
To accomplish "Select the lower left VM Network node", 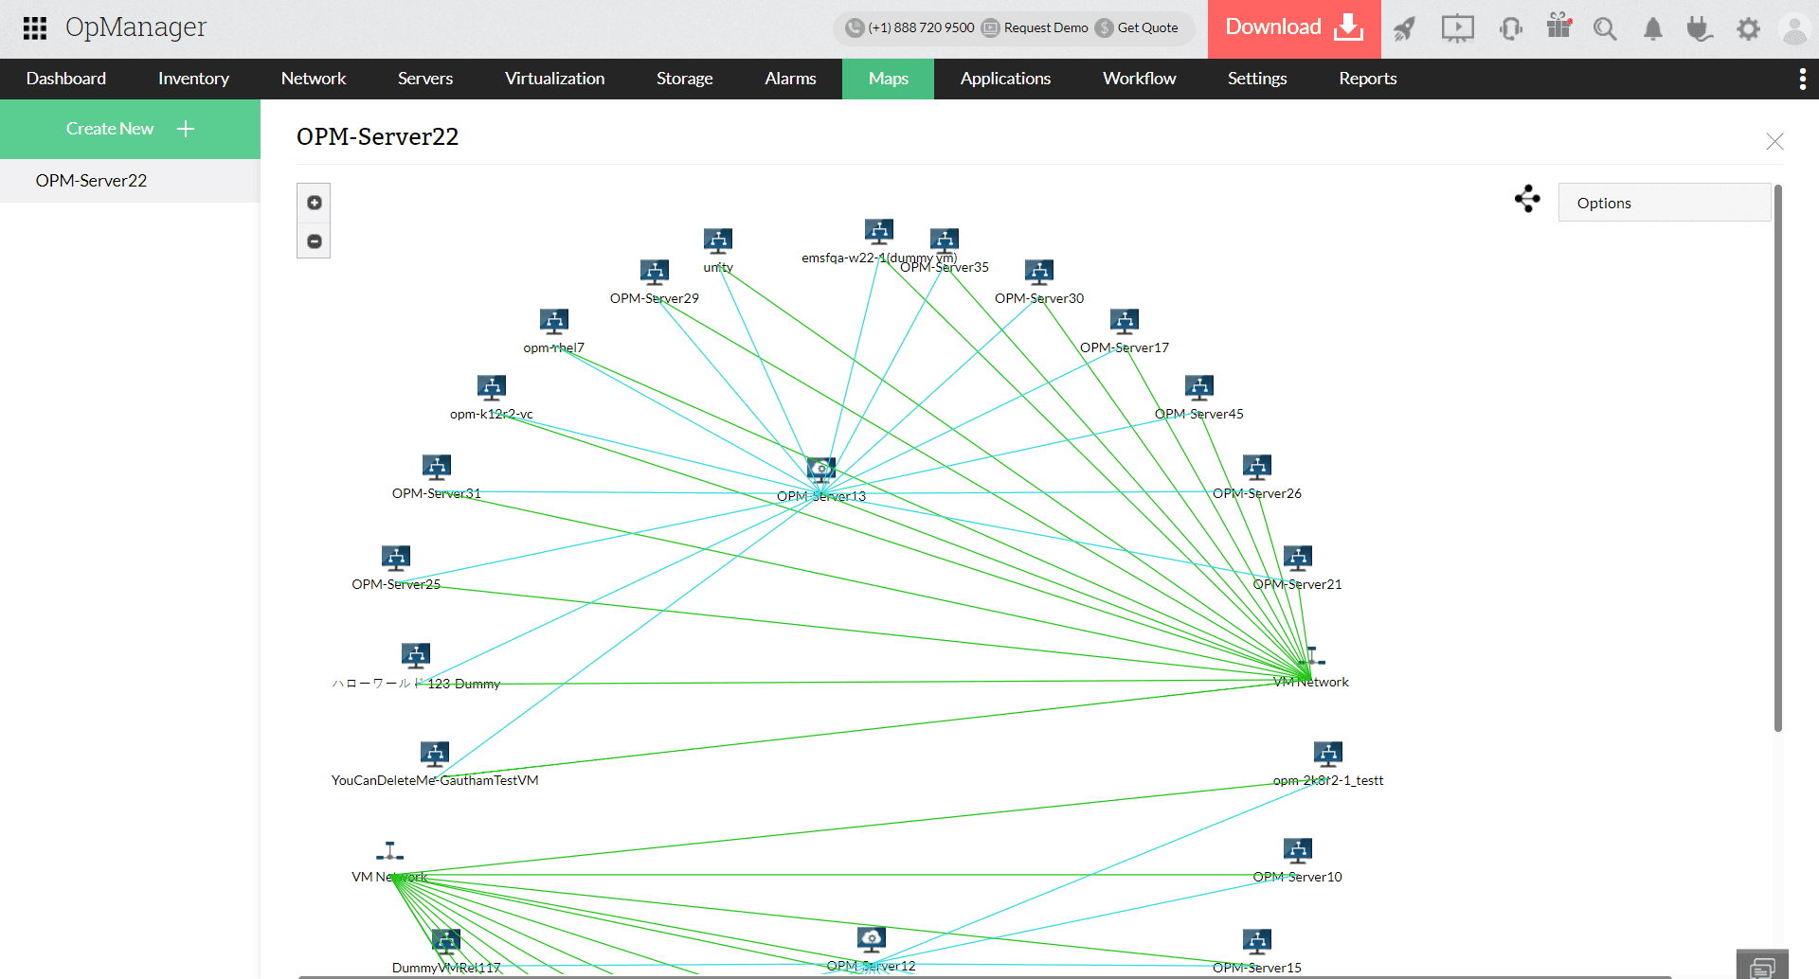I will [x=389, y=851].
